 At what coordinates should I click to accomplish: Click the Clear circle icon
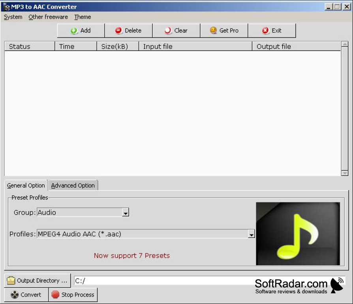[168, 30]
